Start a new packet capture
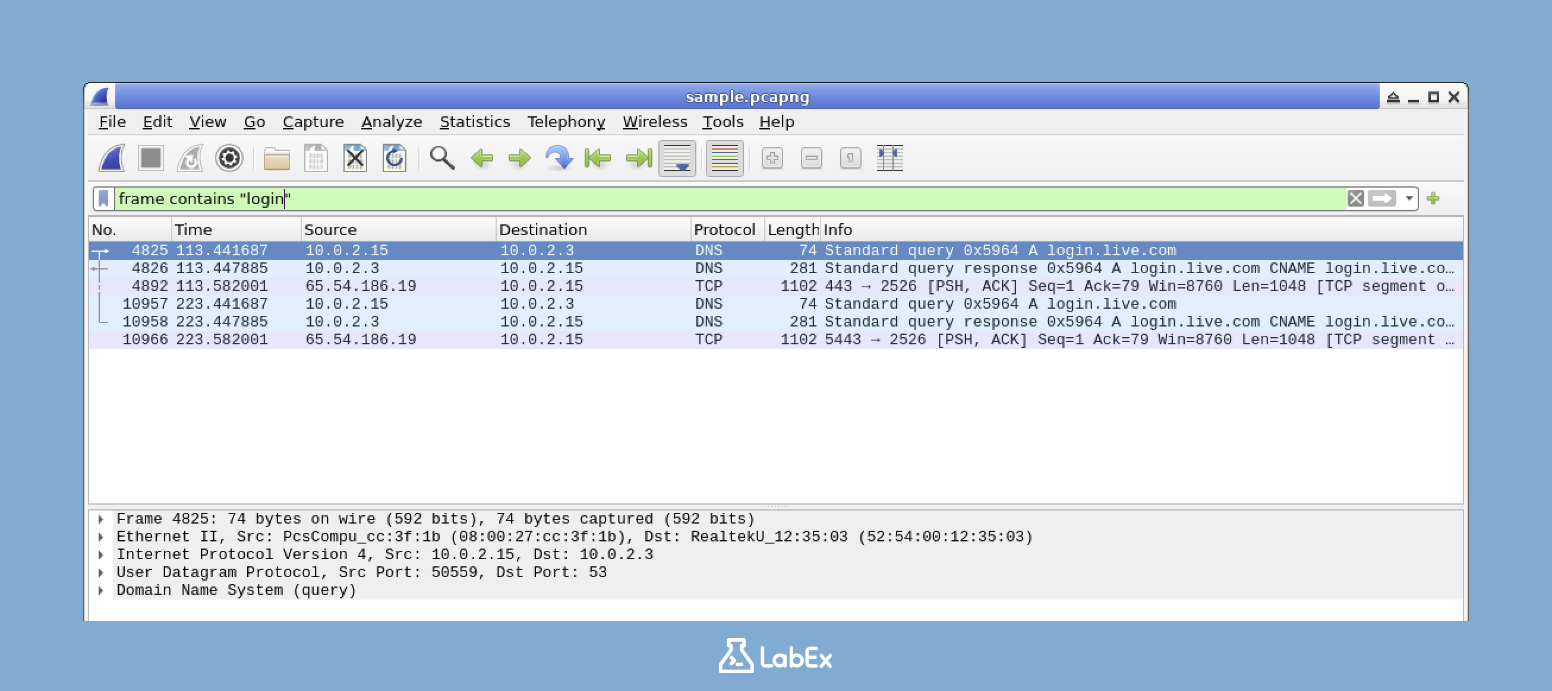The height and width of the screenshot is (691, 1552). (x=113, y=159)
